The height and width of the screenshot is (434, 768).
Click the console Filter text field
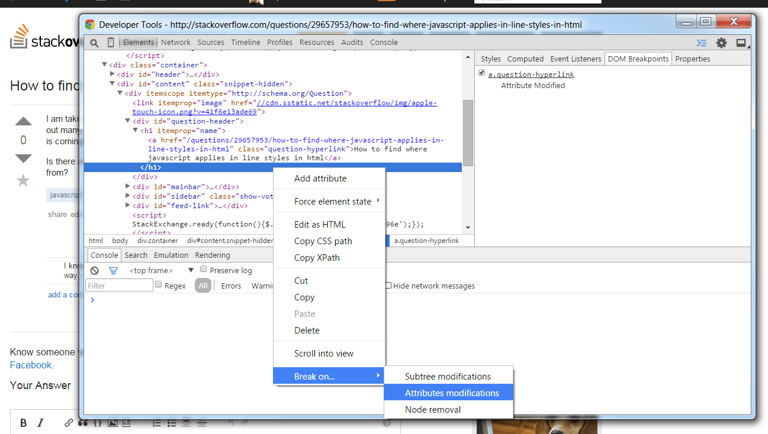pyautogui.click(x=120, y=286)
